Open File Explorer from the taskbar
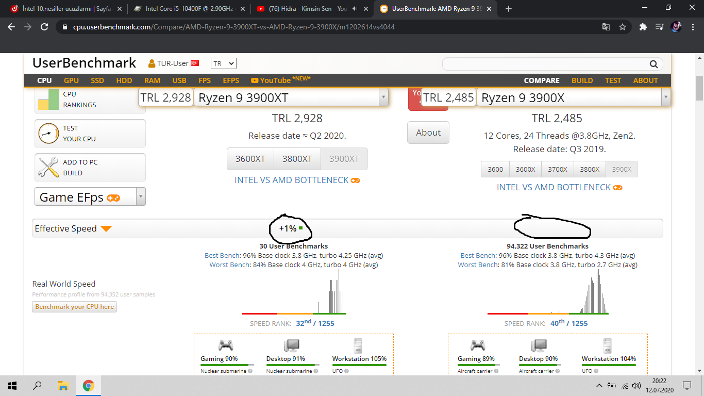Image resolution: width=704 pixels, height=396 pixels. coord(63,385)
